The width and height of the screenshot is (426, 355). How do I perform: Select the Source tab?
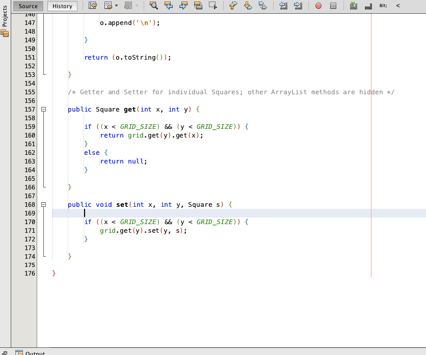[x=28, y=6]
